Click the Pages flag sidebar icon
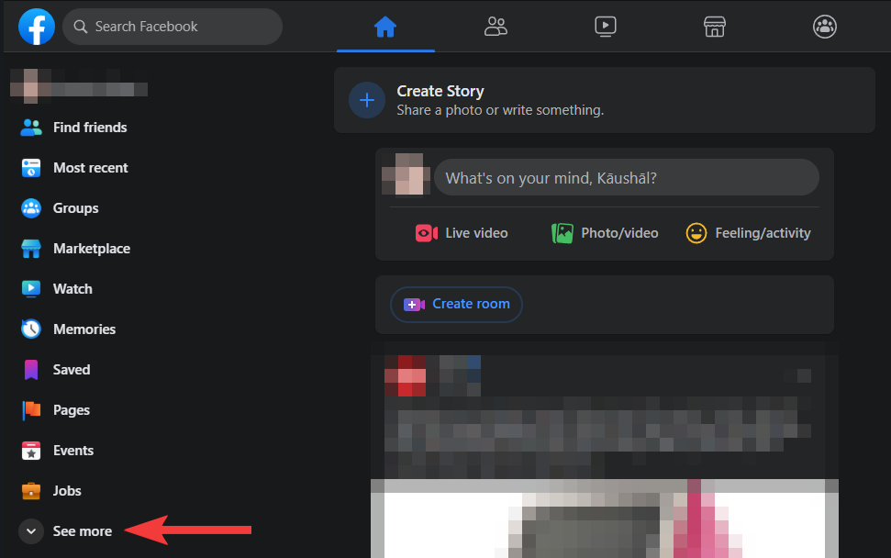The height and width of the screenshot is (558, 891). (31, 409)
